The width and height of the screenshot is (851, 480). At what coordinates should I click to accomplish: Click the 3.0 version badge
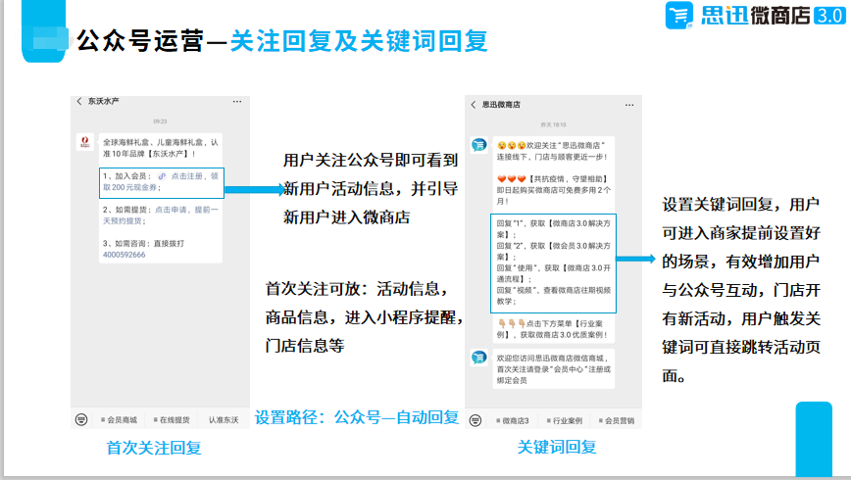[x=829, y=16]
